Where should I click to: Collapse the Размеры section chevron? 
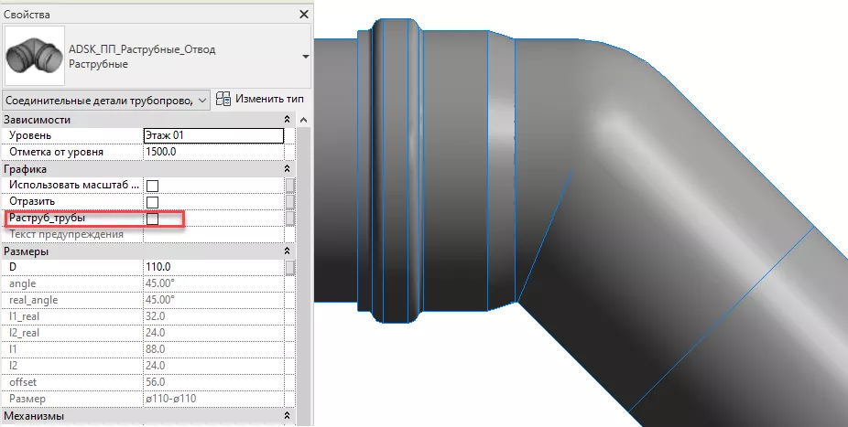click(288, 251)
